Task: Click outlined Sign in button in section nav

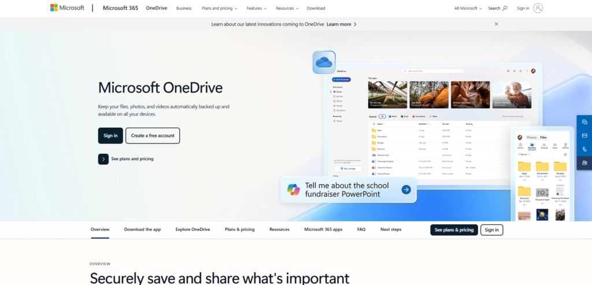Action: pyautogui.click(x=491, y=230)
